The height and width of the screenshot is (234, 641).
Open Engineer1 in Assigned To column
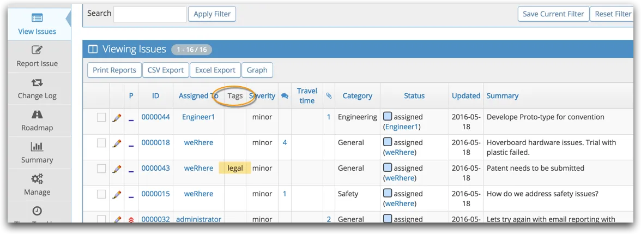(198, 117)
